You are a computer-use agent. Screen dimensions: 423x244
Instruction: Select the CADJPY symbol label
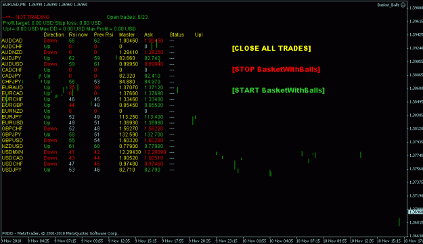[x=12, y=76]
